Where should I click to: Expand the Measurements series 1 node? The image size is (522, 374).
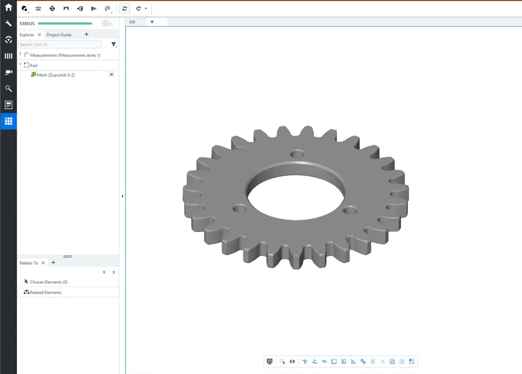pyautogui.click(x=21, y=55)
